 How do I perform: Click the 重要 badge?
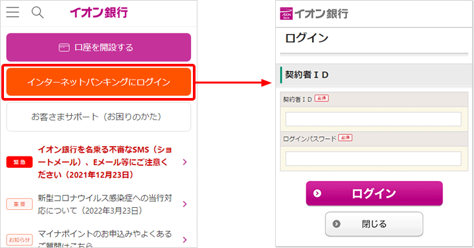[x=19, y=204]
